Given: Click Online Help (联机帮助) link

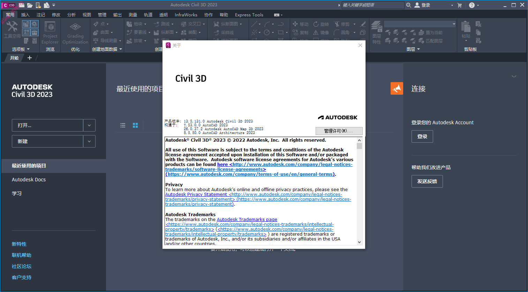Looking at the screenshot, I should pos(22,255).
